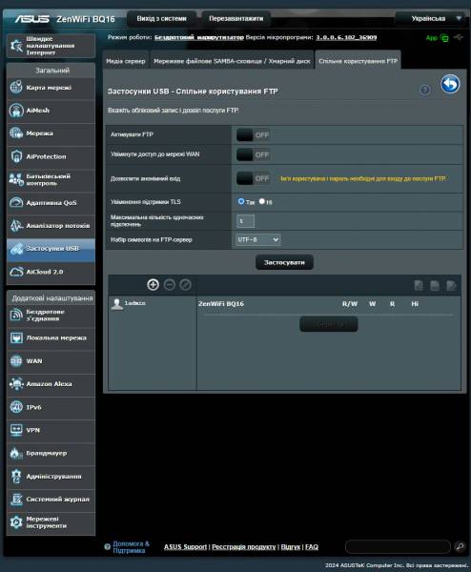Open Quick Internet Setup wizard icon
Viewport: 471px width, 572px height.
(16, 46)
